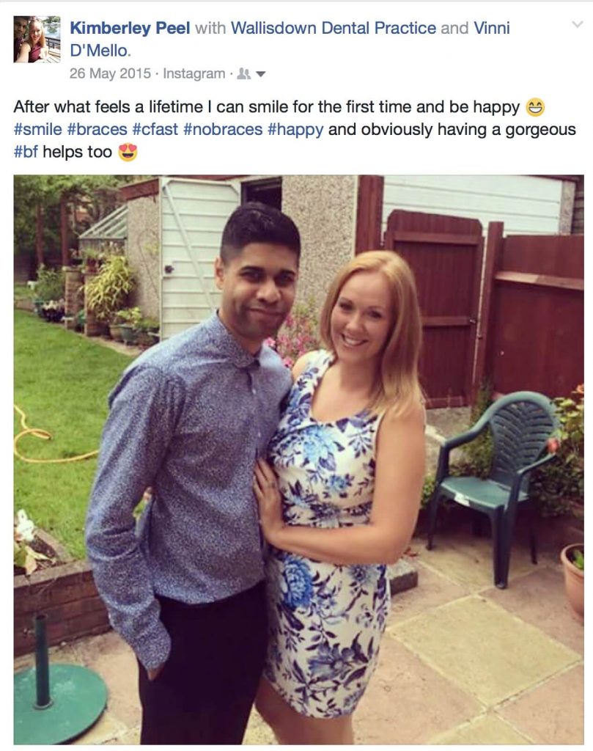Viewport: 593px width, 751px height.
Task: Click the post caption text
Action: [295, 129]
